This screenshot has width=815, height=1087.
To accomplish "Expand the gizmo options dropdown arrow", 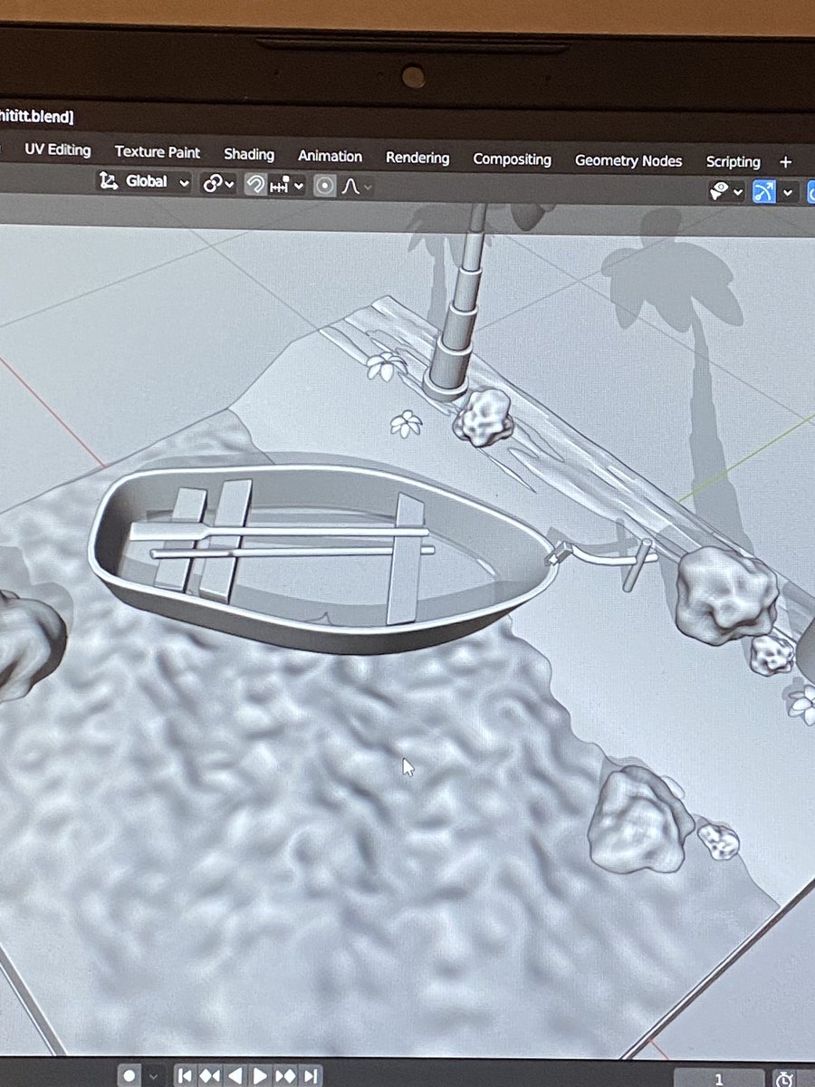I will click(x=788, y=193).
